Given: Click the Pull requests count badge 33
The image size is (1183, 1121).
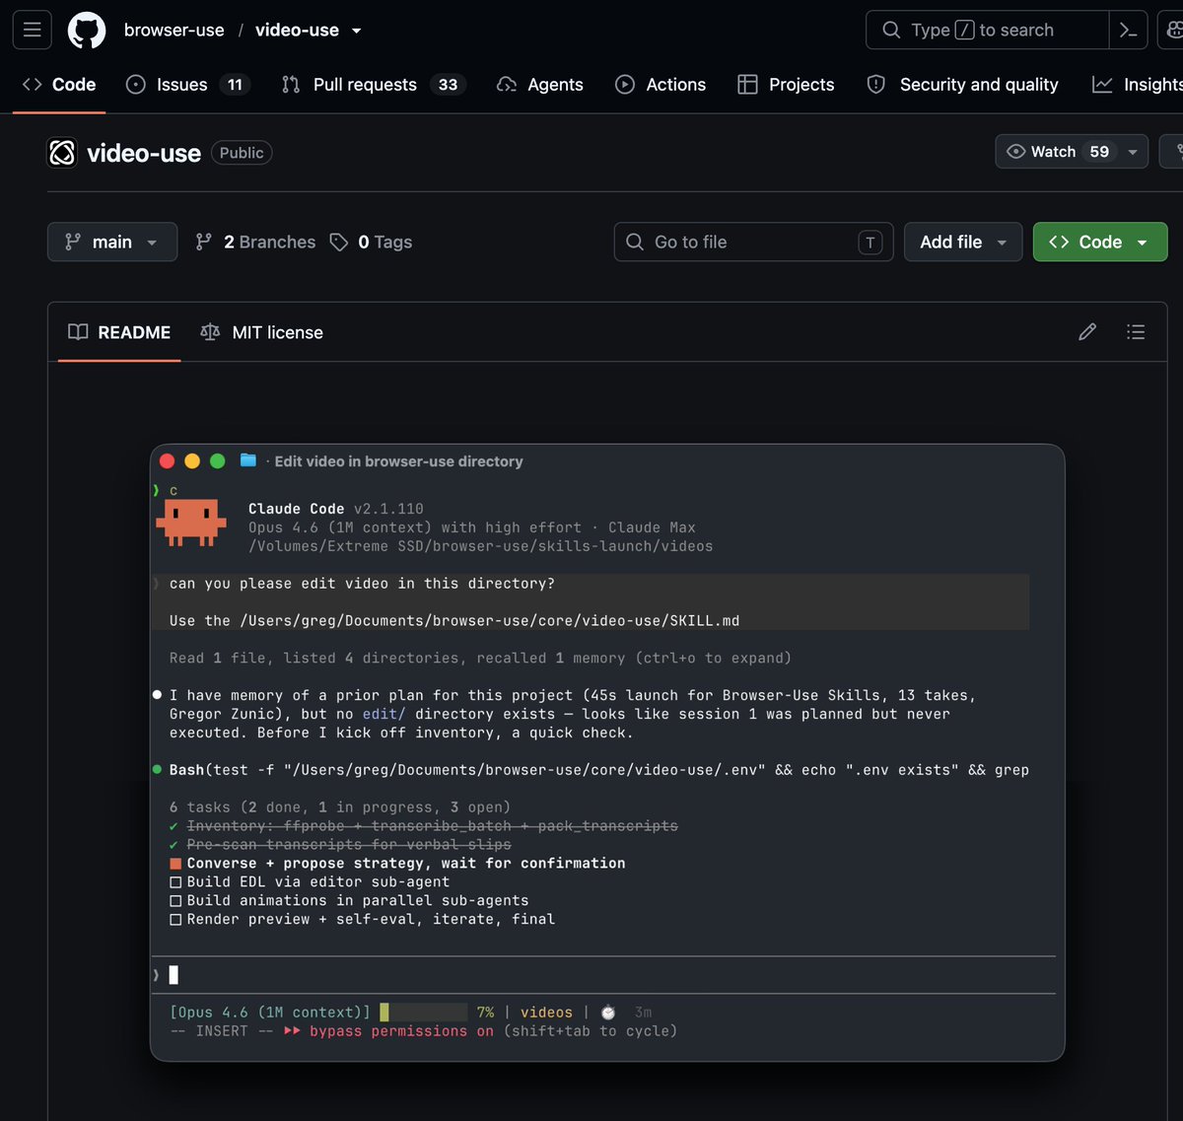Looking at the screenshot, I should (448, 85).
